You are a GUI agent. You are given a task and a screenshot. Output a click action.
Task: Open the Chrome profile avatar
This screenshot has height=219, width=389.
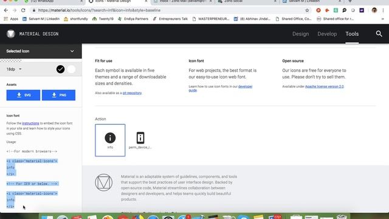coord(374,10)
